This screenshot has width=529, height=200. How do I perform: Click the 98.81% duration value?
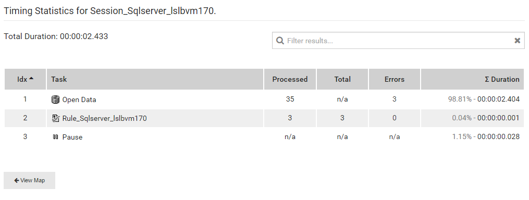460,99
